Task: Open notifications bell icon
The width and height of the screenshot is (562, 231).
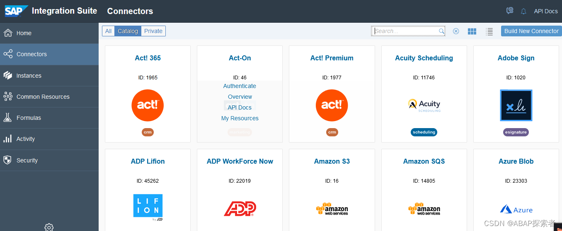Action: pyautogui.click(x=523, y=12)
